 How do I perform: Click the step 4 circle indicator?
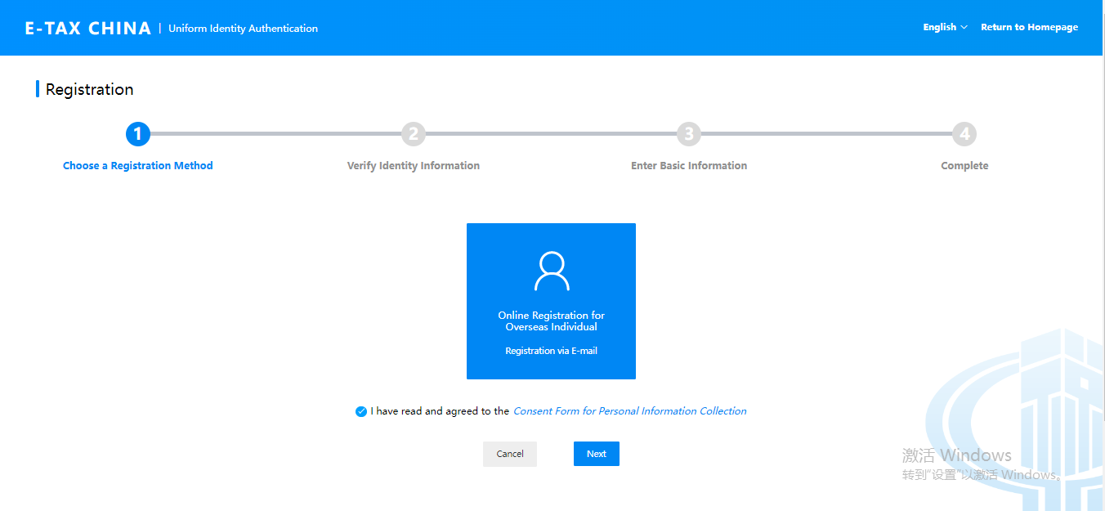click(964, 134)
